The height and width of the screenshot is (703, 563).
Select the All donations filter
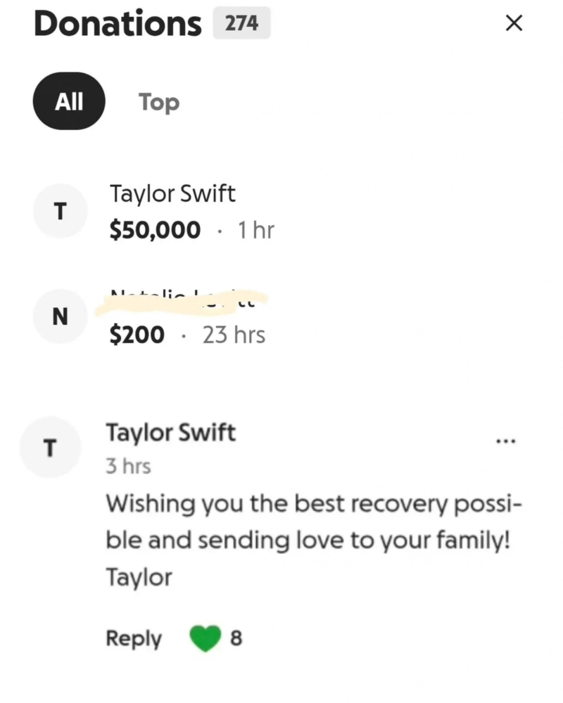(69, 101)
